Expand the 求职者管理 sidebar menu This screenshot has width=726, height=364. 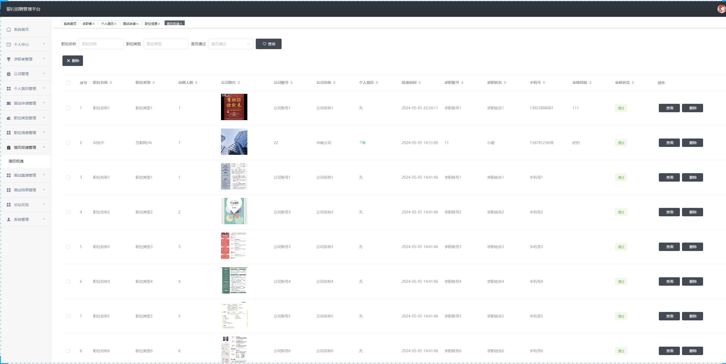pyautogui.click(x=44, y=59)
